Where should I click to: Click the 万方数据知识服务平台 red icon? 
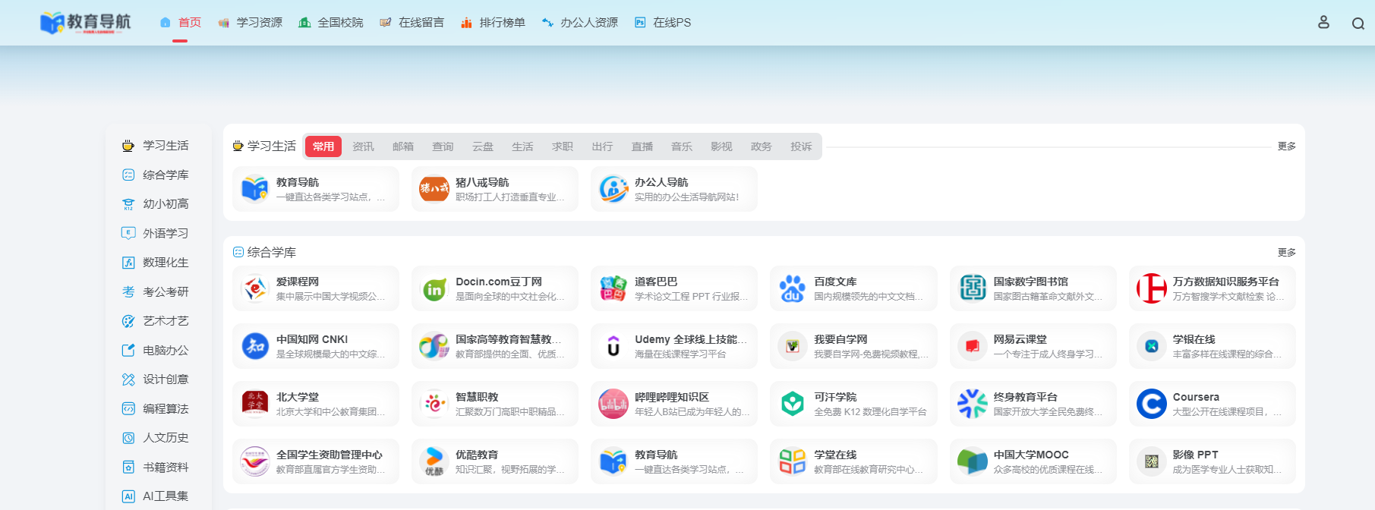[1152, 288]
